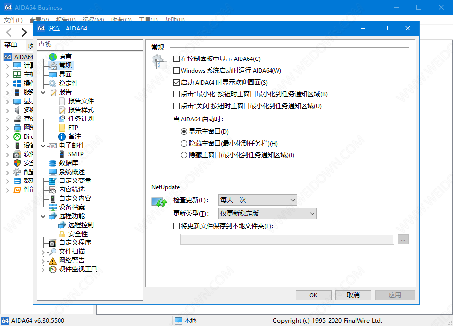The image size is (453, 326).
Task: Select 远程功能 tree item
Action: pyautogui.click(x=72, y=216)
